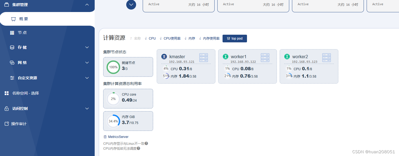Click the worker2 worker role badge icon

(x=287, y=57)
